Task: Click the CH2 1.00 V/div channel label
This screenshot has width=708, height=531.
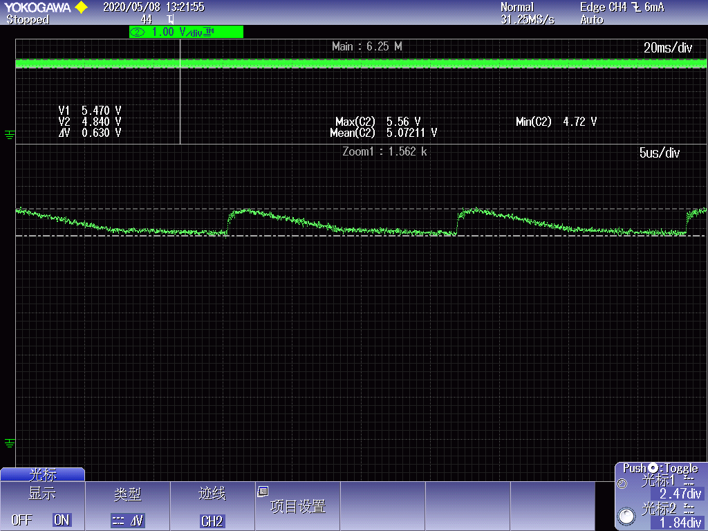Action: [x=186, y=32]
